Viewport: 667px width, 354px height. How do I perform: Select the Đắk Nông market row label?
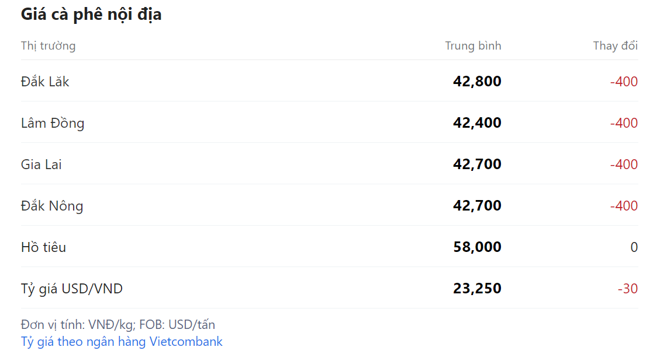(x=52, y=206)
